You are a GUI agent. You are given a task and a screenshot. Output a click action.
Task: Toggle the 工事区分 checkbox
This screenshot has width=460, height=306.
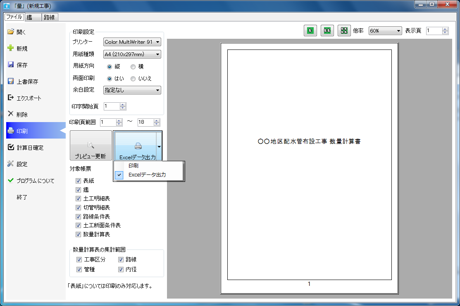pos(79,260)
